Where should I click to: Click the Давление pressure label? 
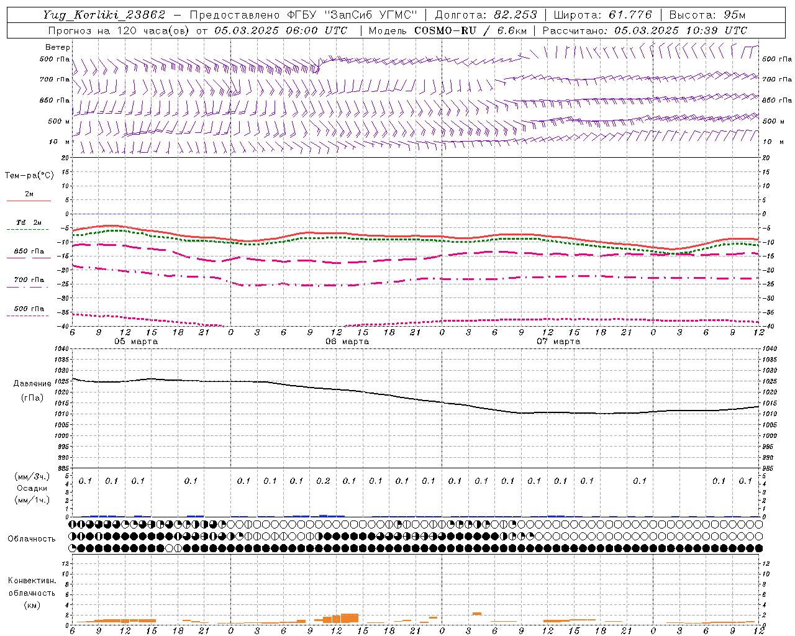pos(32,384)
